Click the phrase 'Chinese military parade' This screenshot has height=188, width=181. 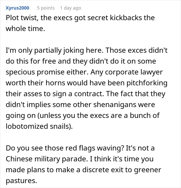[x=46, y=159]
